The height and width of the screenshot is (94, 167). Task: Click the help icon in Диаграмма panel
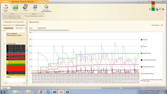coord(162,25)
